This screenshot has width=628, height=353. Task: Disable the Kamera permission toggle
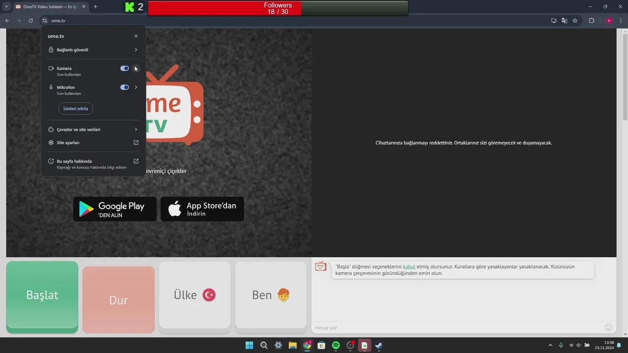point(125,69)
